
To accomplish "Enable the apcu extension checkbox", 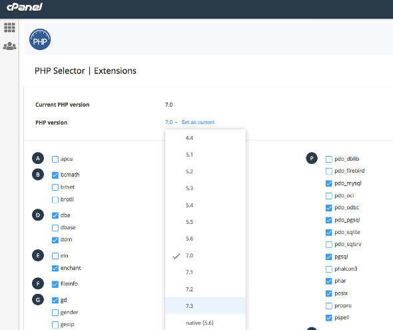I will pyautogui.click(x=55, y=159).
